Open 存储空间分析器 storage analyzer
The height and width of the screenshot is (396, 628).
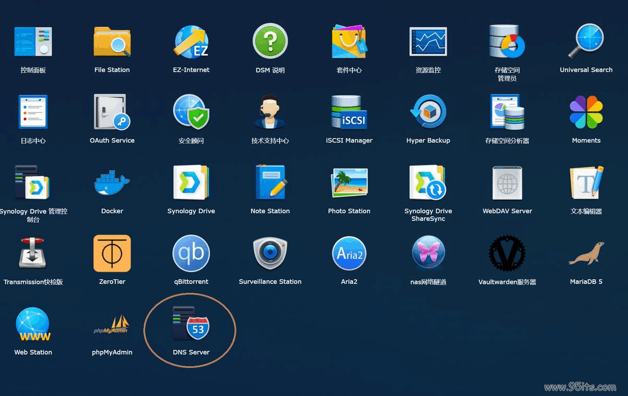(507, 112)
